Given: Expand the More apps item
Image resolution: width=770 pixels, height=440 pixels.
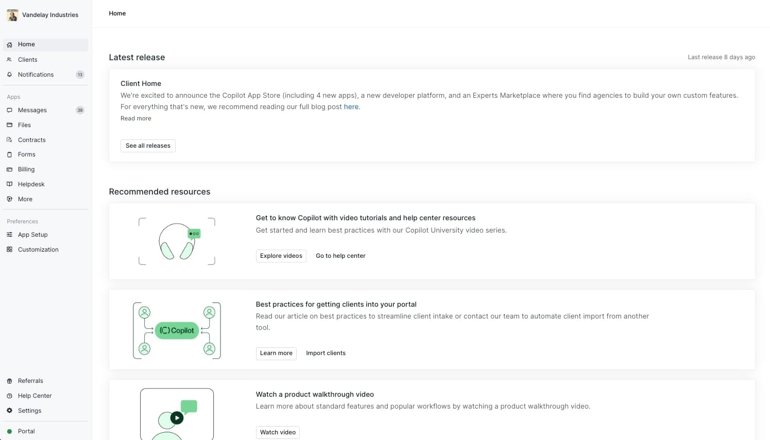Looking at the screenshot, I should 25,199.
